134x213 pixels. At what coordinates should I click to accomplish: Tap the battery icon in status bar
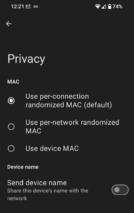point(110,6)
